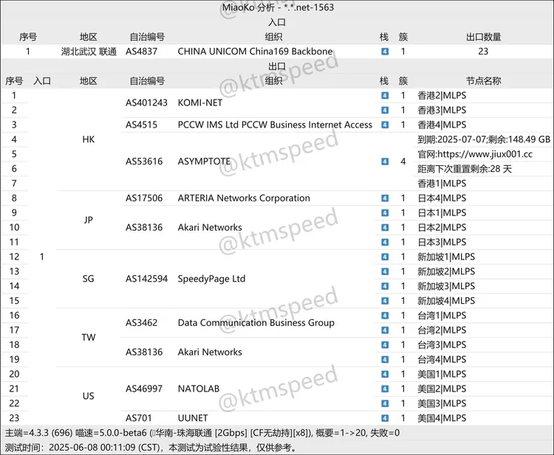Click the IPv4 badge in the CHINA UNICOM entry row
This screenshot has width=554, height=455.
(x=384, y=52)
